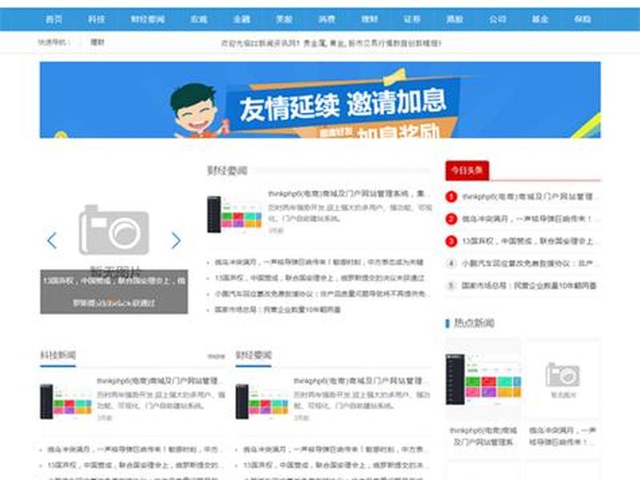The height and width of the screenshot is (480, 640).
Task: Open the 财经要闻 nav item
Action: coord(148,19)
